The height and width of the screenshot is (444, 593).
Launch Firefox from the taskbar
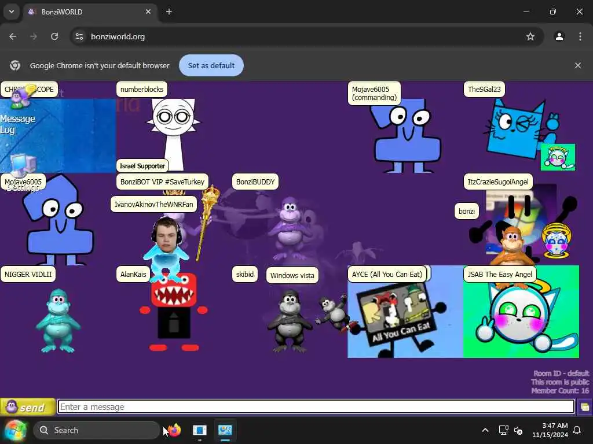pos(174,430)
